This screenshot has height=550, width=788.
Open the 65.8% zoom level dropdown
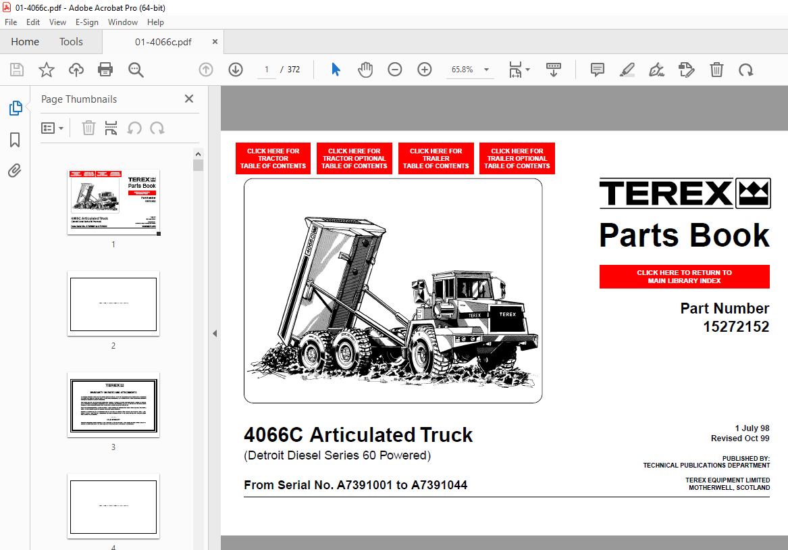click(469, 70)
